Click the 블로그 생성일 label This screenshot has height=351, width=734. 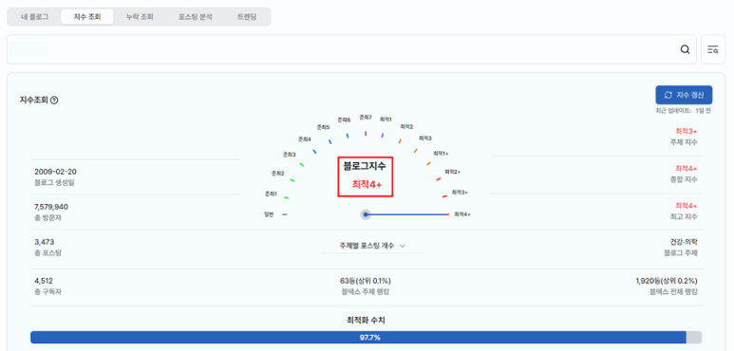(x=54, y=183)
